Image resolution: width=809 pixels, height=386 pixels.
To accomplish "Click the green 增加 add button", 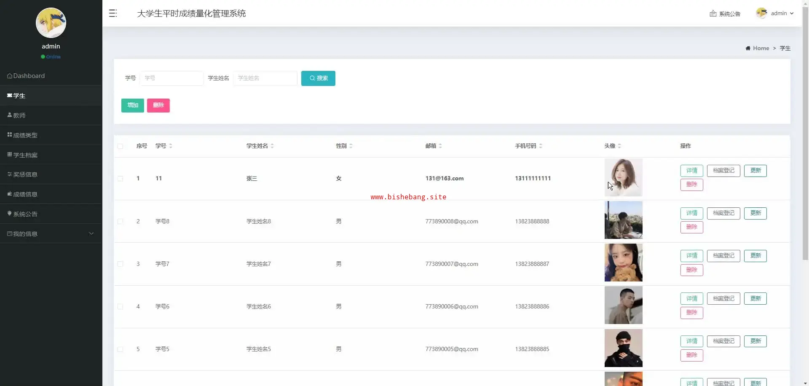I will click(133, 105).
